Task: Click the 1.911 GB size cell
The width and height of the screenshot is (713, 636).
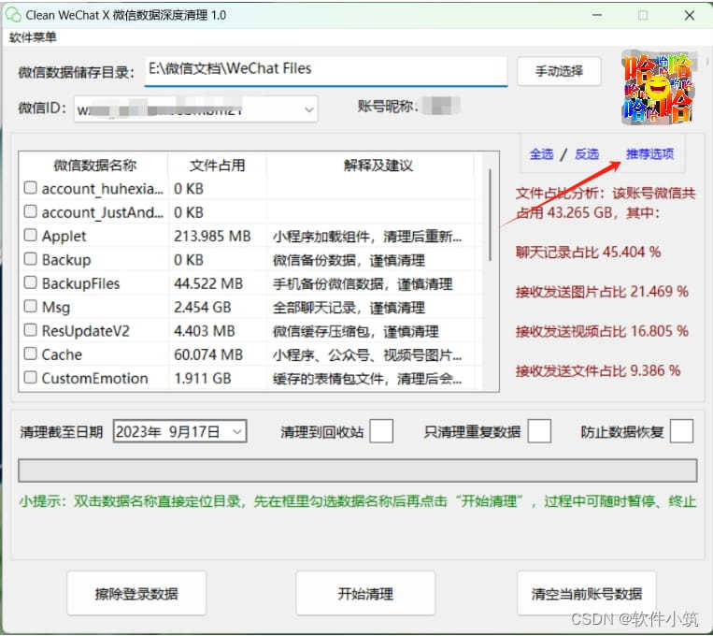Action: point(203,378)
